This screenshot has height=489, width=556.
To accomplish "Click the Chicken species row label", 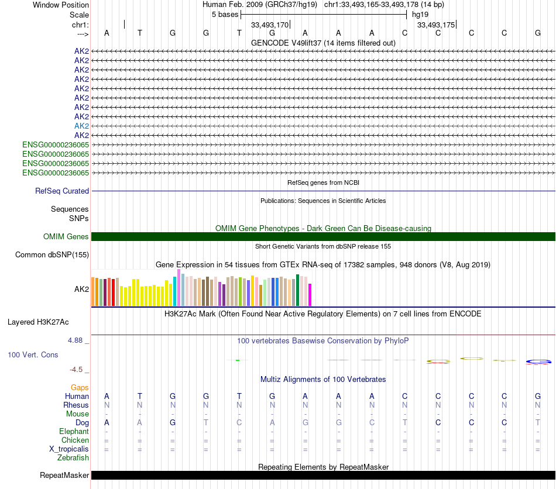I will tap(75, 440).
